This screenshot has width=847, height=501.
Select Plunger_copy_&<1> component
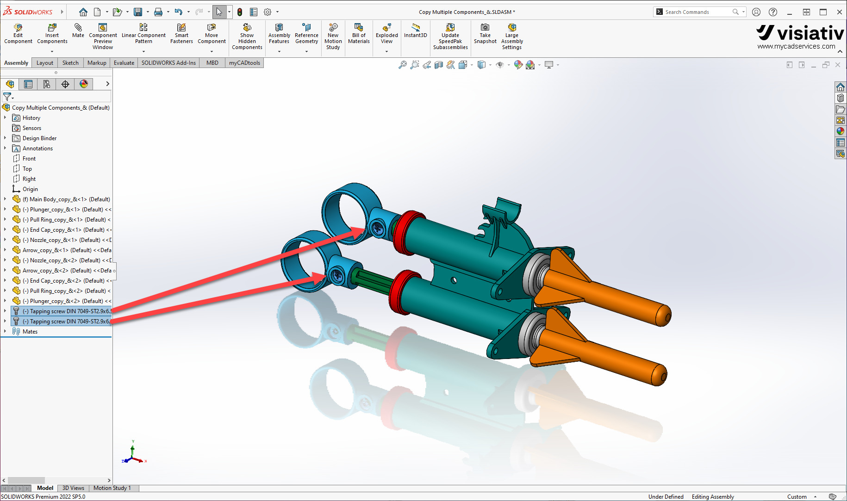66,210
